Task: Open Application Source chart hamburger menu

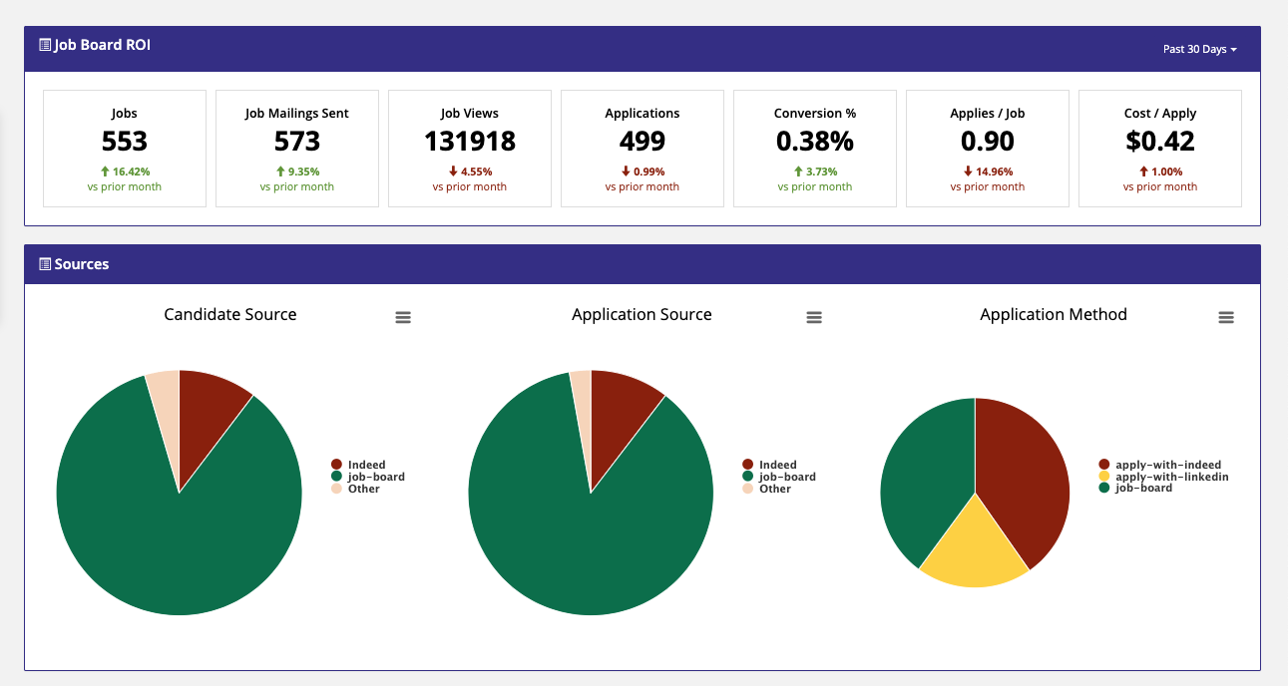Action: pos(814,317)
